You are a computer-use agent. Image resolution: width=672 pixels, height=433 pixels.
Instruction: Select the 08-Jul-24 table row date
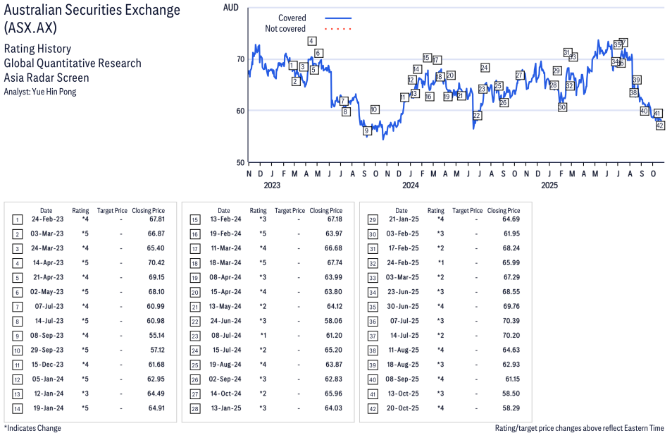(223, 336)
